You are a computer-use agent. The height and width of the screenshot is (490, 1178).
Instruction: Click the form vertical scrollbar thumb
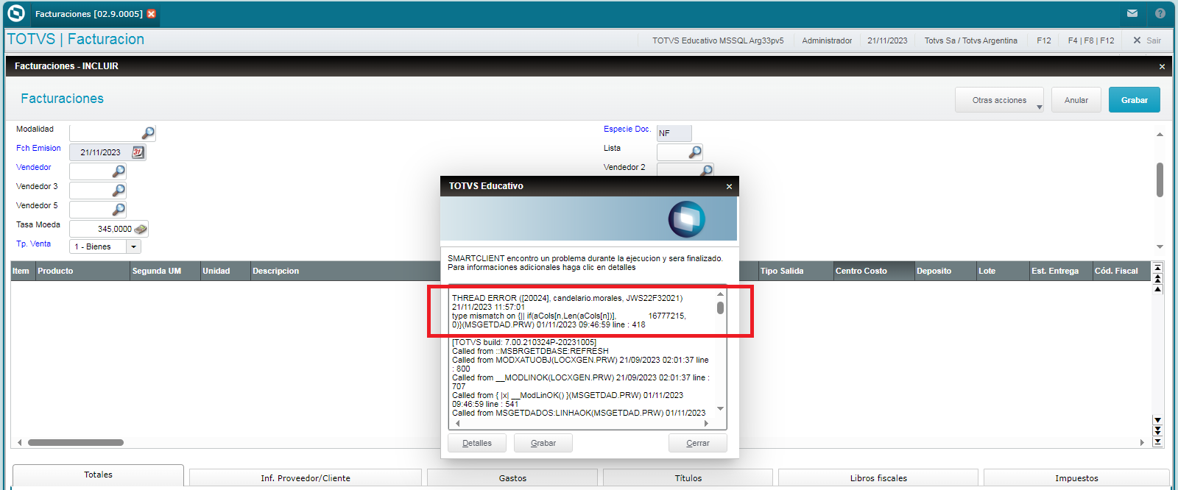(1160, 180)
